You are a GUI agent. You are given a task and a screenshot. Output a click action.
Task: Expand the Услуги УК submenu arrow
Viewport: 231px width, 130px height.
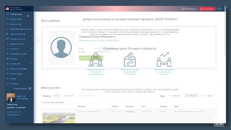(31, 49)
